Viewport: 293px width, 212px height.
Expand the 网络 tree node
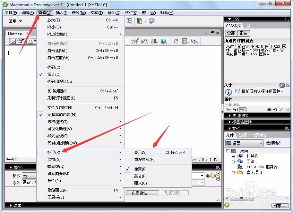coord(233,162)
